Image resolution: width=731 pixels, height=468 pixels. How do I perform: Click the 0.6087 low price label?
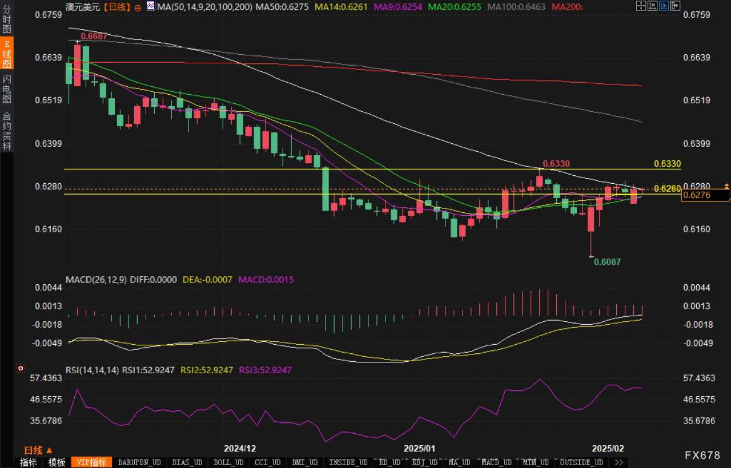tap(607, 262)
